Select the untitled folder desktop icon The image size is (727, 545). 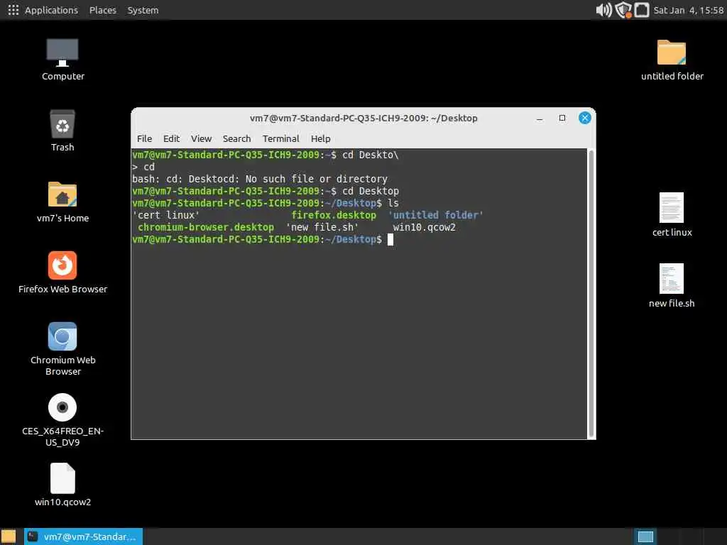tap(672, 53)
